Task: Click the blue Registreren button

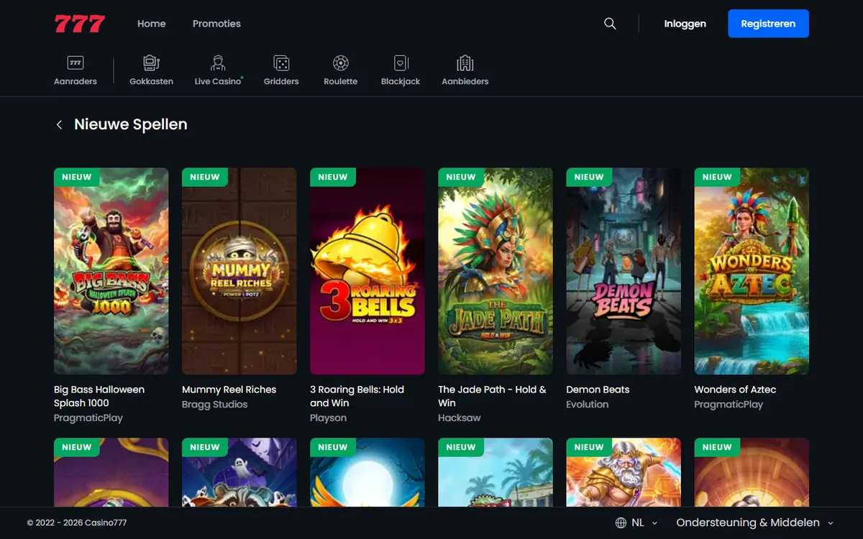Action: pyautogui.click(x=768, y=24)
